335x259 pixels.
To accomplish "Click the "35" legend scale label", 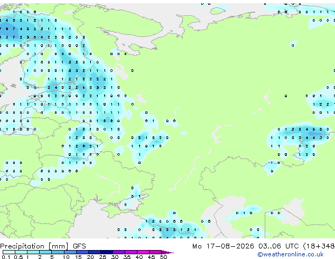I will pos(127,257).
